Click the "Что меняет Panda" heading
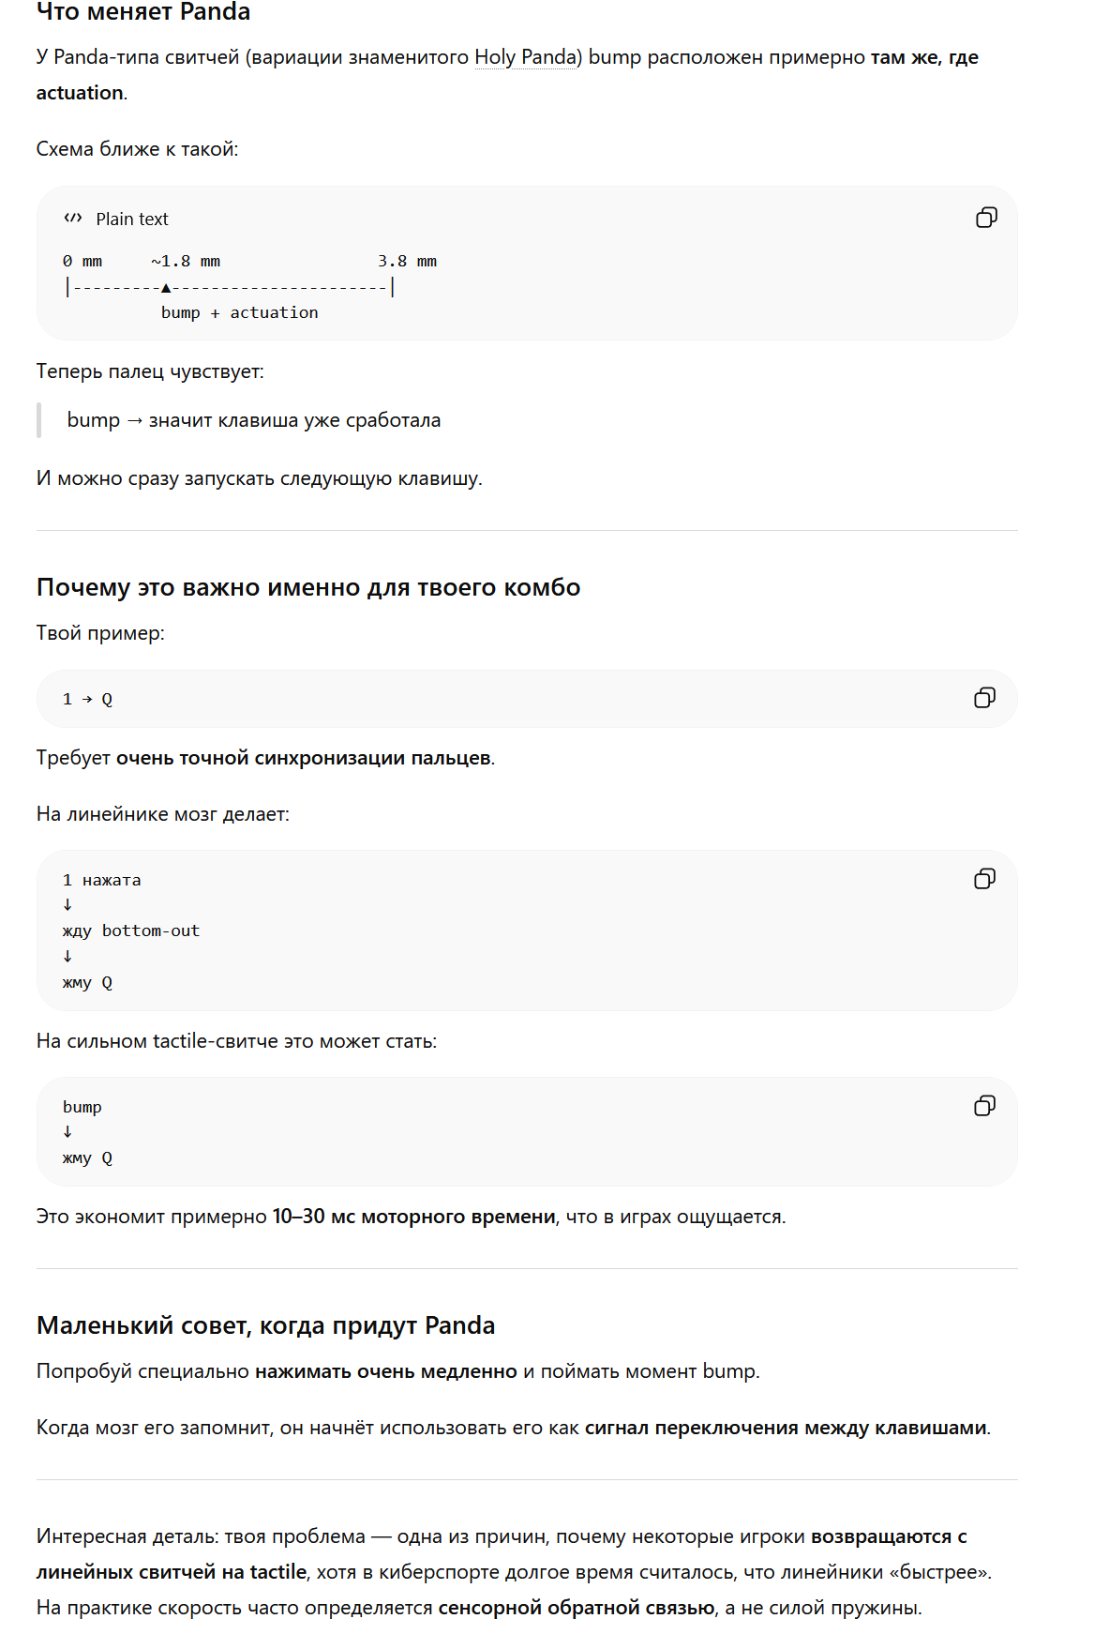This screenshot has height=1634, width=1109. pos(143,12)
